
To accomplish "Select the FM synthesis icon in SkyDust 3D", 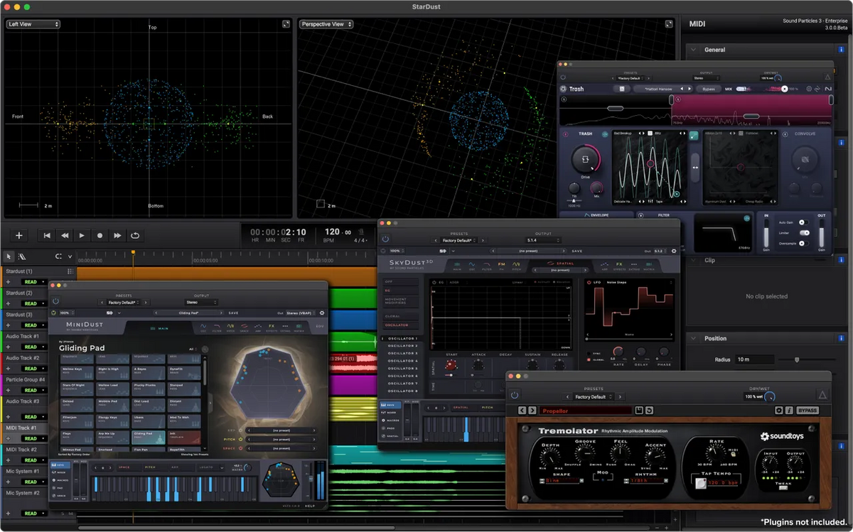I will (501, 264).
